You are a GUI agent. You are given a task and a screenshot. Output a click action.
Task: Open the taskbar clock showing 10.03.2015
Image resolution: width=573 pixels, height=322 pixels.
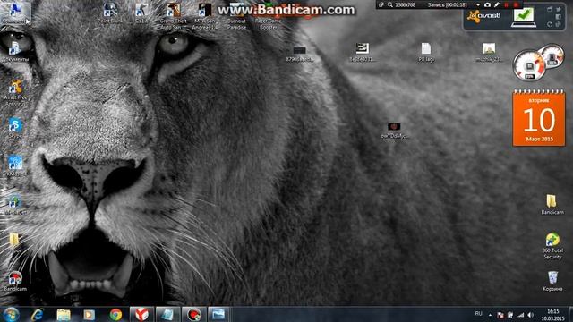553,315
